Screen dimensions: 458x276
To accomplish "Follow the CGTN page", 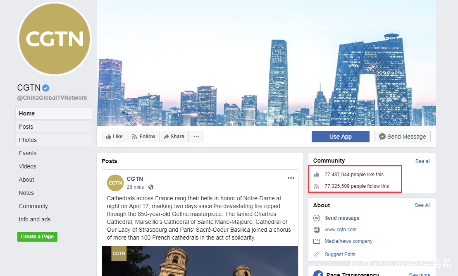I will tap(143, 137).
